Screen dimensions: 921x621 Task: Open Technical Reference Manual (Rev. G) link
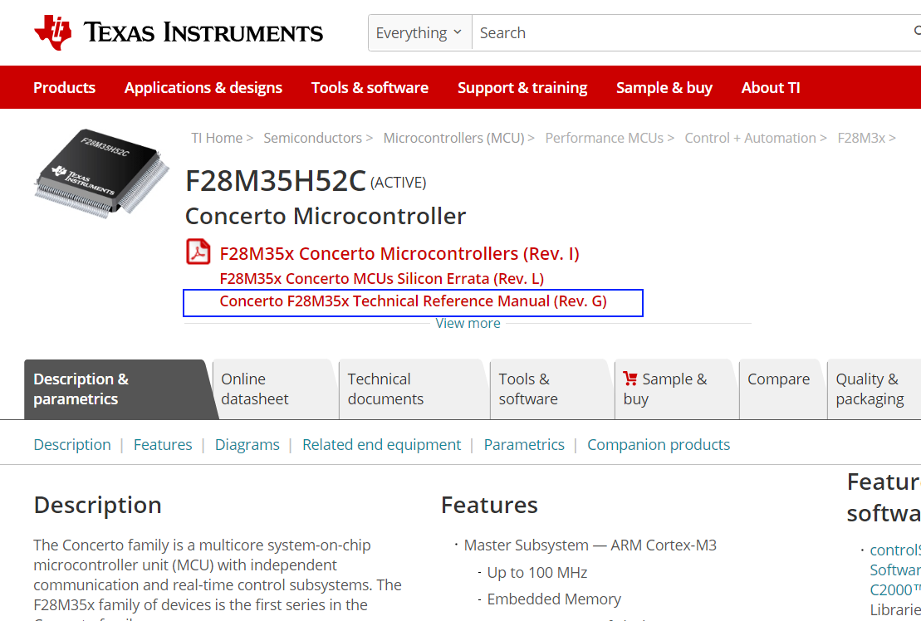[x=413, y=301]
